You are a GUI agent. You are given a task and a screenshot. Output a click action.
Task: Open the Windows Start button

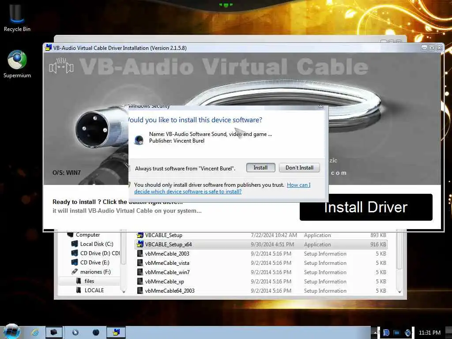tap(11, 332)
